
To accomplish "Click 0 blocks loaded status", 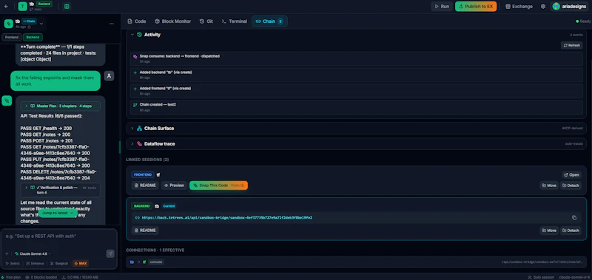I will pyautogui.click(x=41, y=277).
